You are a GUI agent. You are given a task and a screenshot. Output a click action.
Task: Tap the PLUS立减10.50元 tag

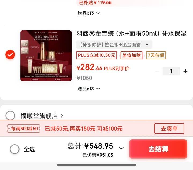(96, 55)
